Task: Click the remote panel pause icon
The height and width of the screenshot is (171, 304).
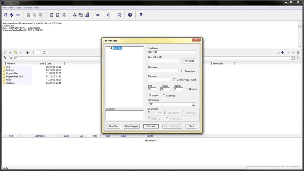Action: click(275, 53)
